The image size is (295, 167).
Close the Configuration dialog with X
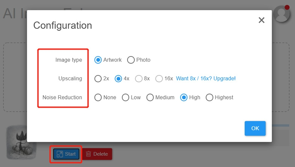(262, 20)
